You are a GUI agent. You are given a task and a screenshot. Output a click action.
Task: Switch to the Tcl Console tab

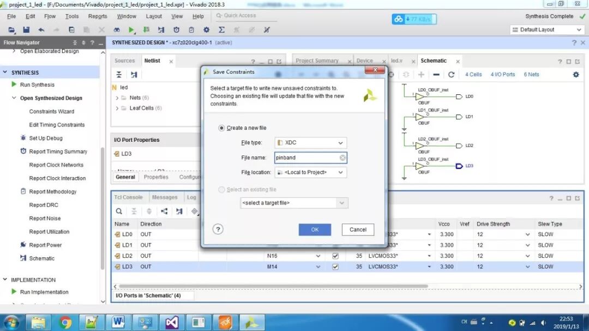tap(128, 197)
